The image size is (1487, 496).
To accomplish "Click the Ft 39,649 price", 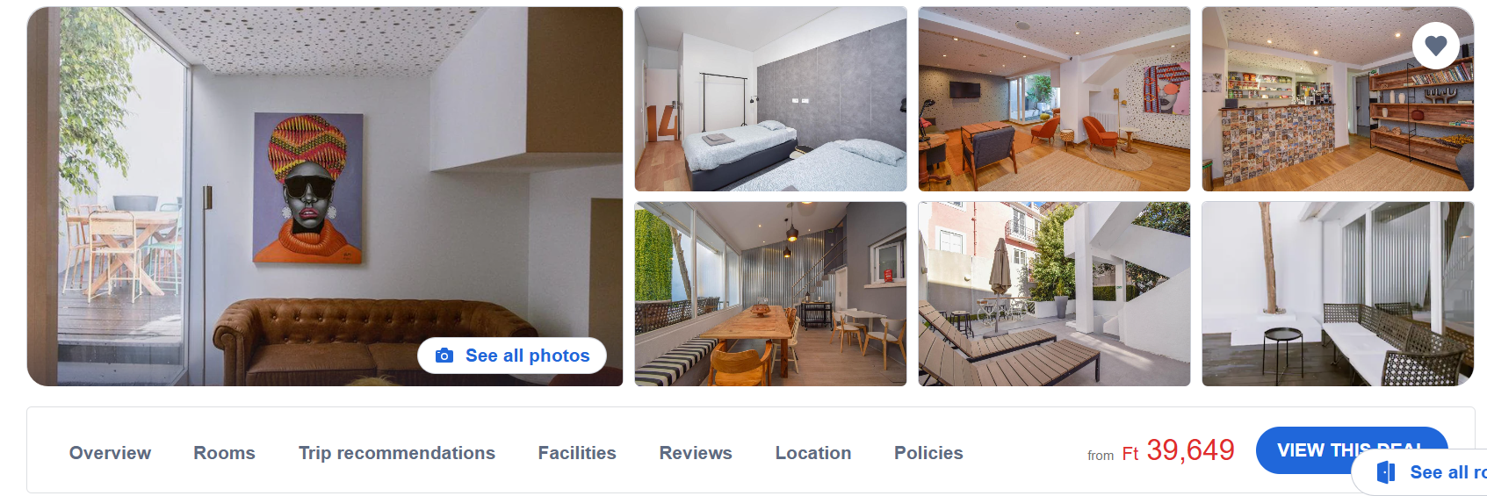I will [1178, 451].
